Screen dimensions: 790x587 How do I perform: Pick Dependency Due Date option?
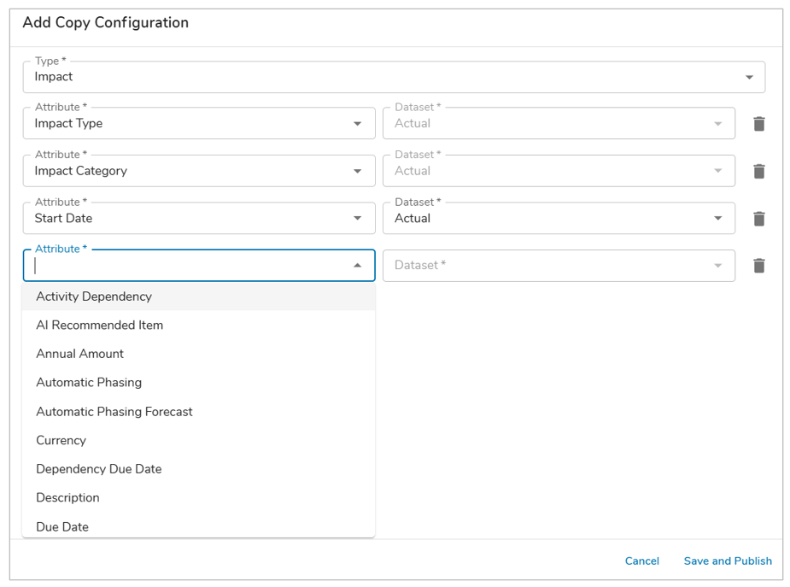pos(98,469)
